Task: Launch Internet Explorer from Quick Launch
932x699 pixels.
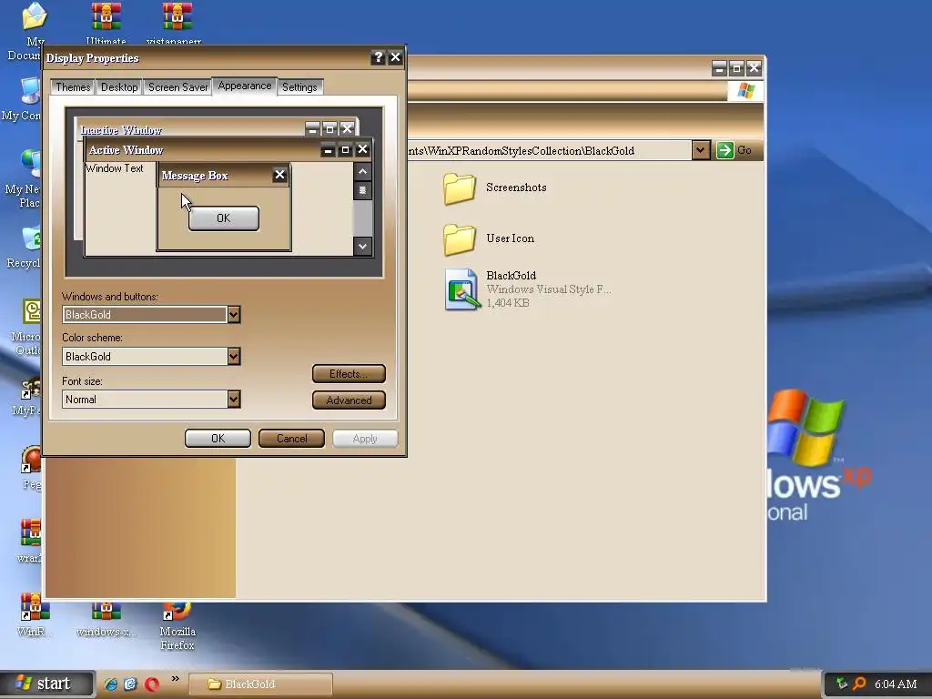Action: point(110,684)
